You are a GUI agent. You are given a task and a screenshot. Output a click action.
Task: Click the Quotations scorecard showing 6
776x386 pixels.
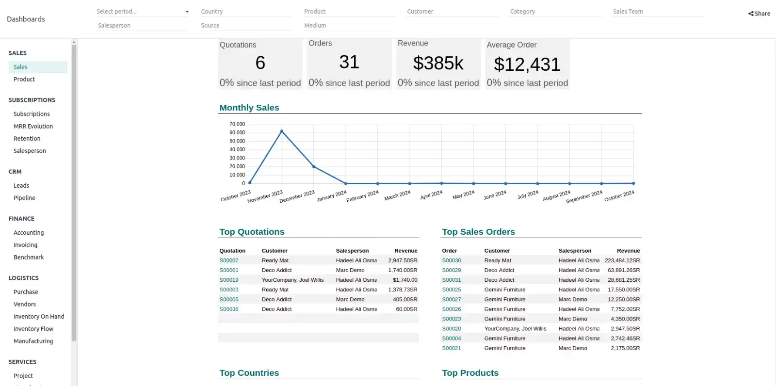pyautogui.click(x=260, y=64)
